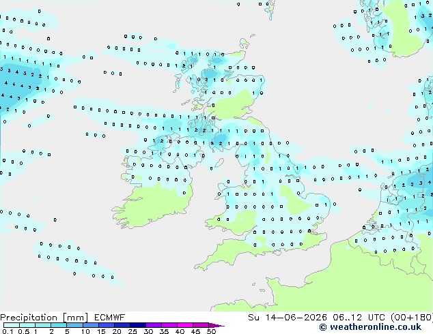Select the 15–20 mm blue legend swatch

(106, 325)
